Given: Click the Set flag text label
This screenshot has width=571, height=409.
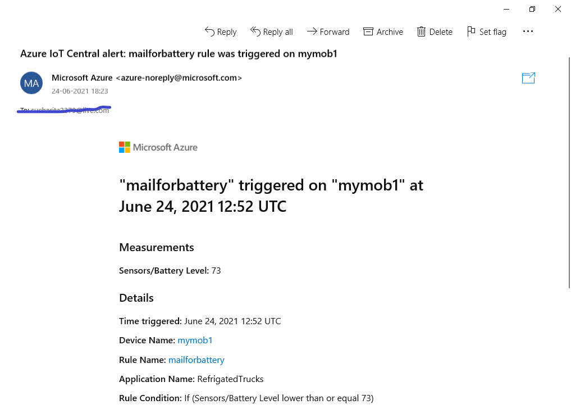Looking at the screenshot, I should tap(493, 32).
